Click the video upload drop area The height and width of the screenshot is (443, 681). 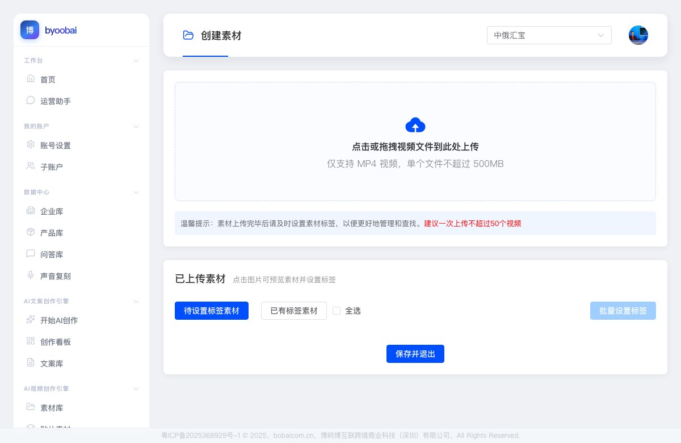[415, 141]
